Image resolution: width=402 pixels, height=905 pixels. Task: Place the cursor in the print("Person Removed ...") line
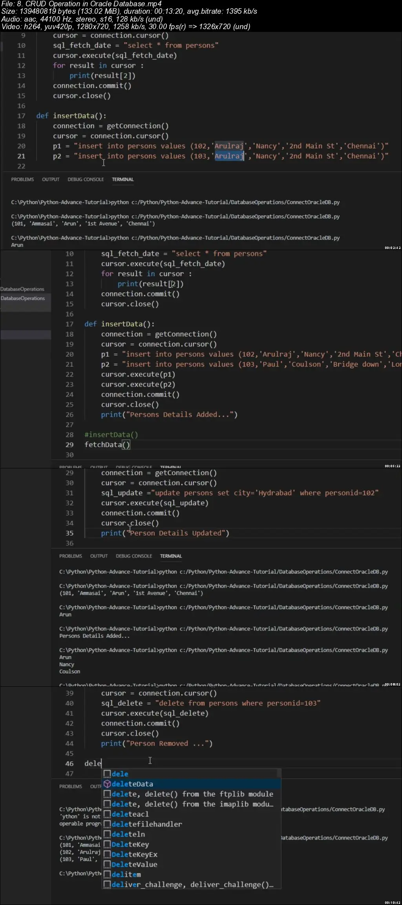pos(156,743)
